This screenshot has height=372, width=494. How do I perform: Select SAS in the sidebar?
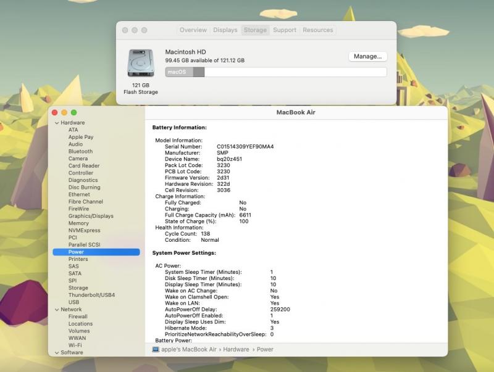[73, 267]
